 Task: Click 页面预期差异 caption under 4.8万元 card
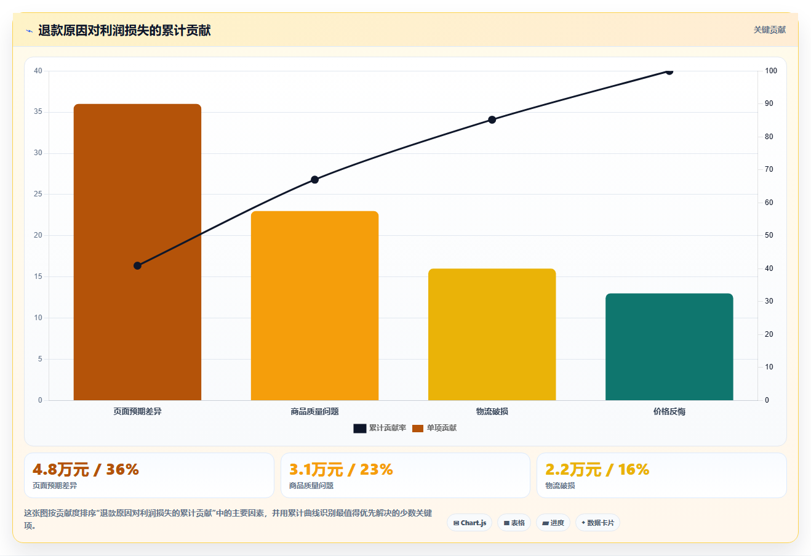click(55, 486)
